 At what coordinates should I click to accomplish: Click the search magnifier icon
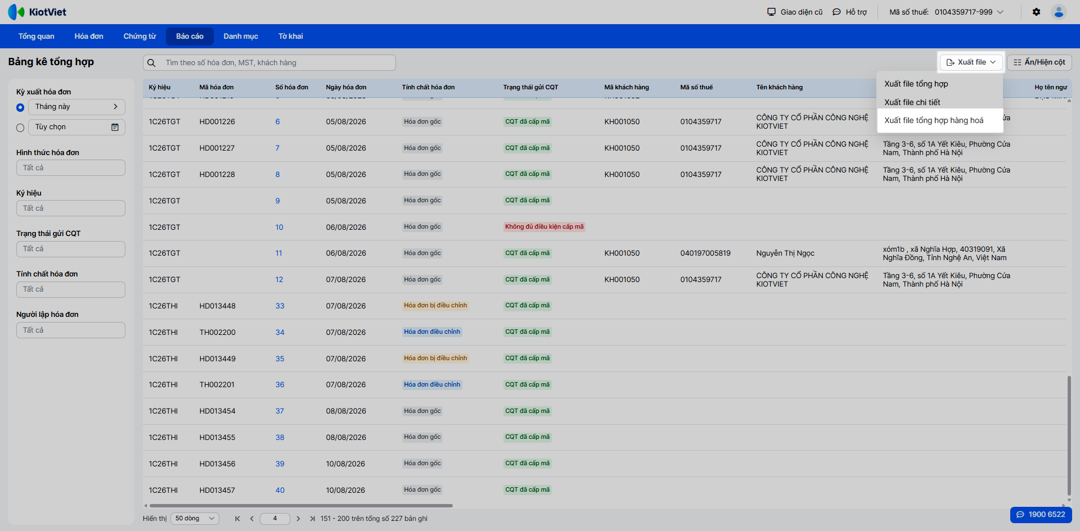(151, 63)
